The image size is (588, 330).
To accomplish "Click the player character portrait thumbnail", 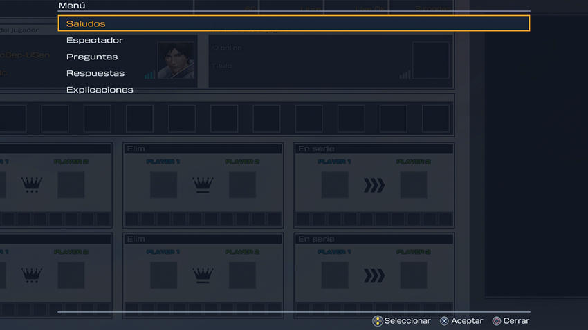I will [176, 60].
